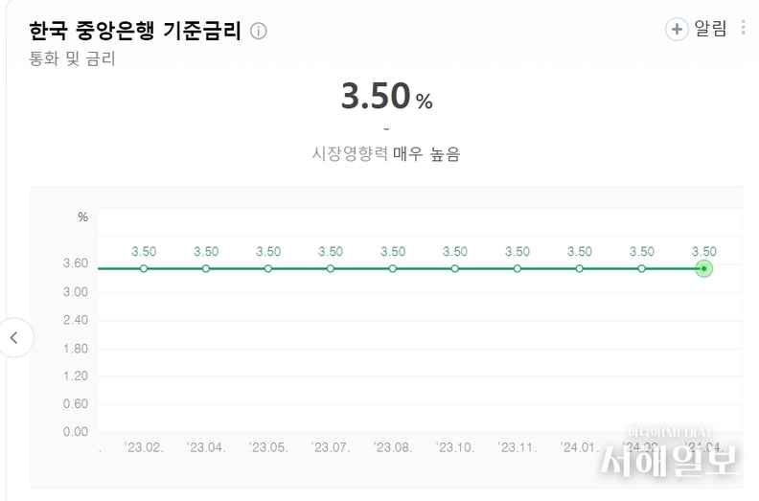Select the highlighted '24.04 data point

tap(703, 268)
